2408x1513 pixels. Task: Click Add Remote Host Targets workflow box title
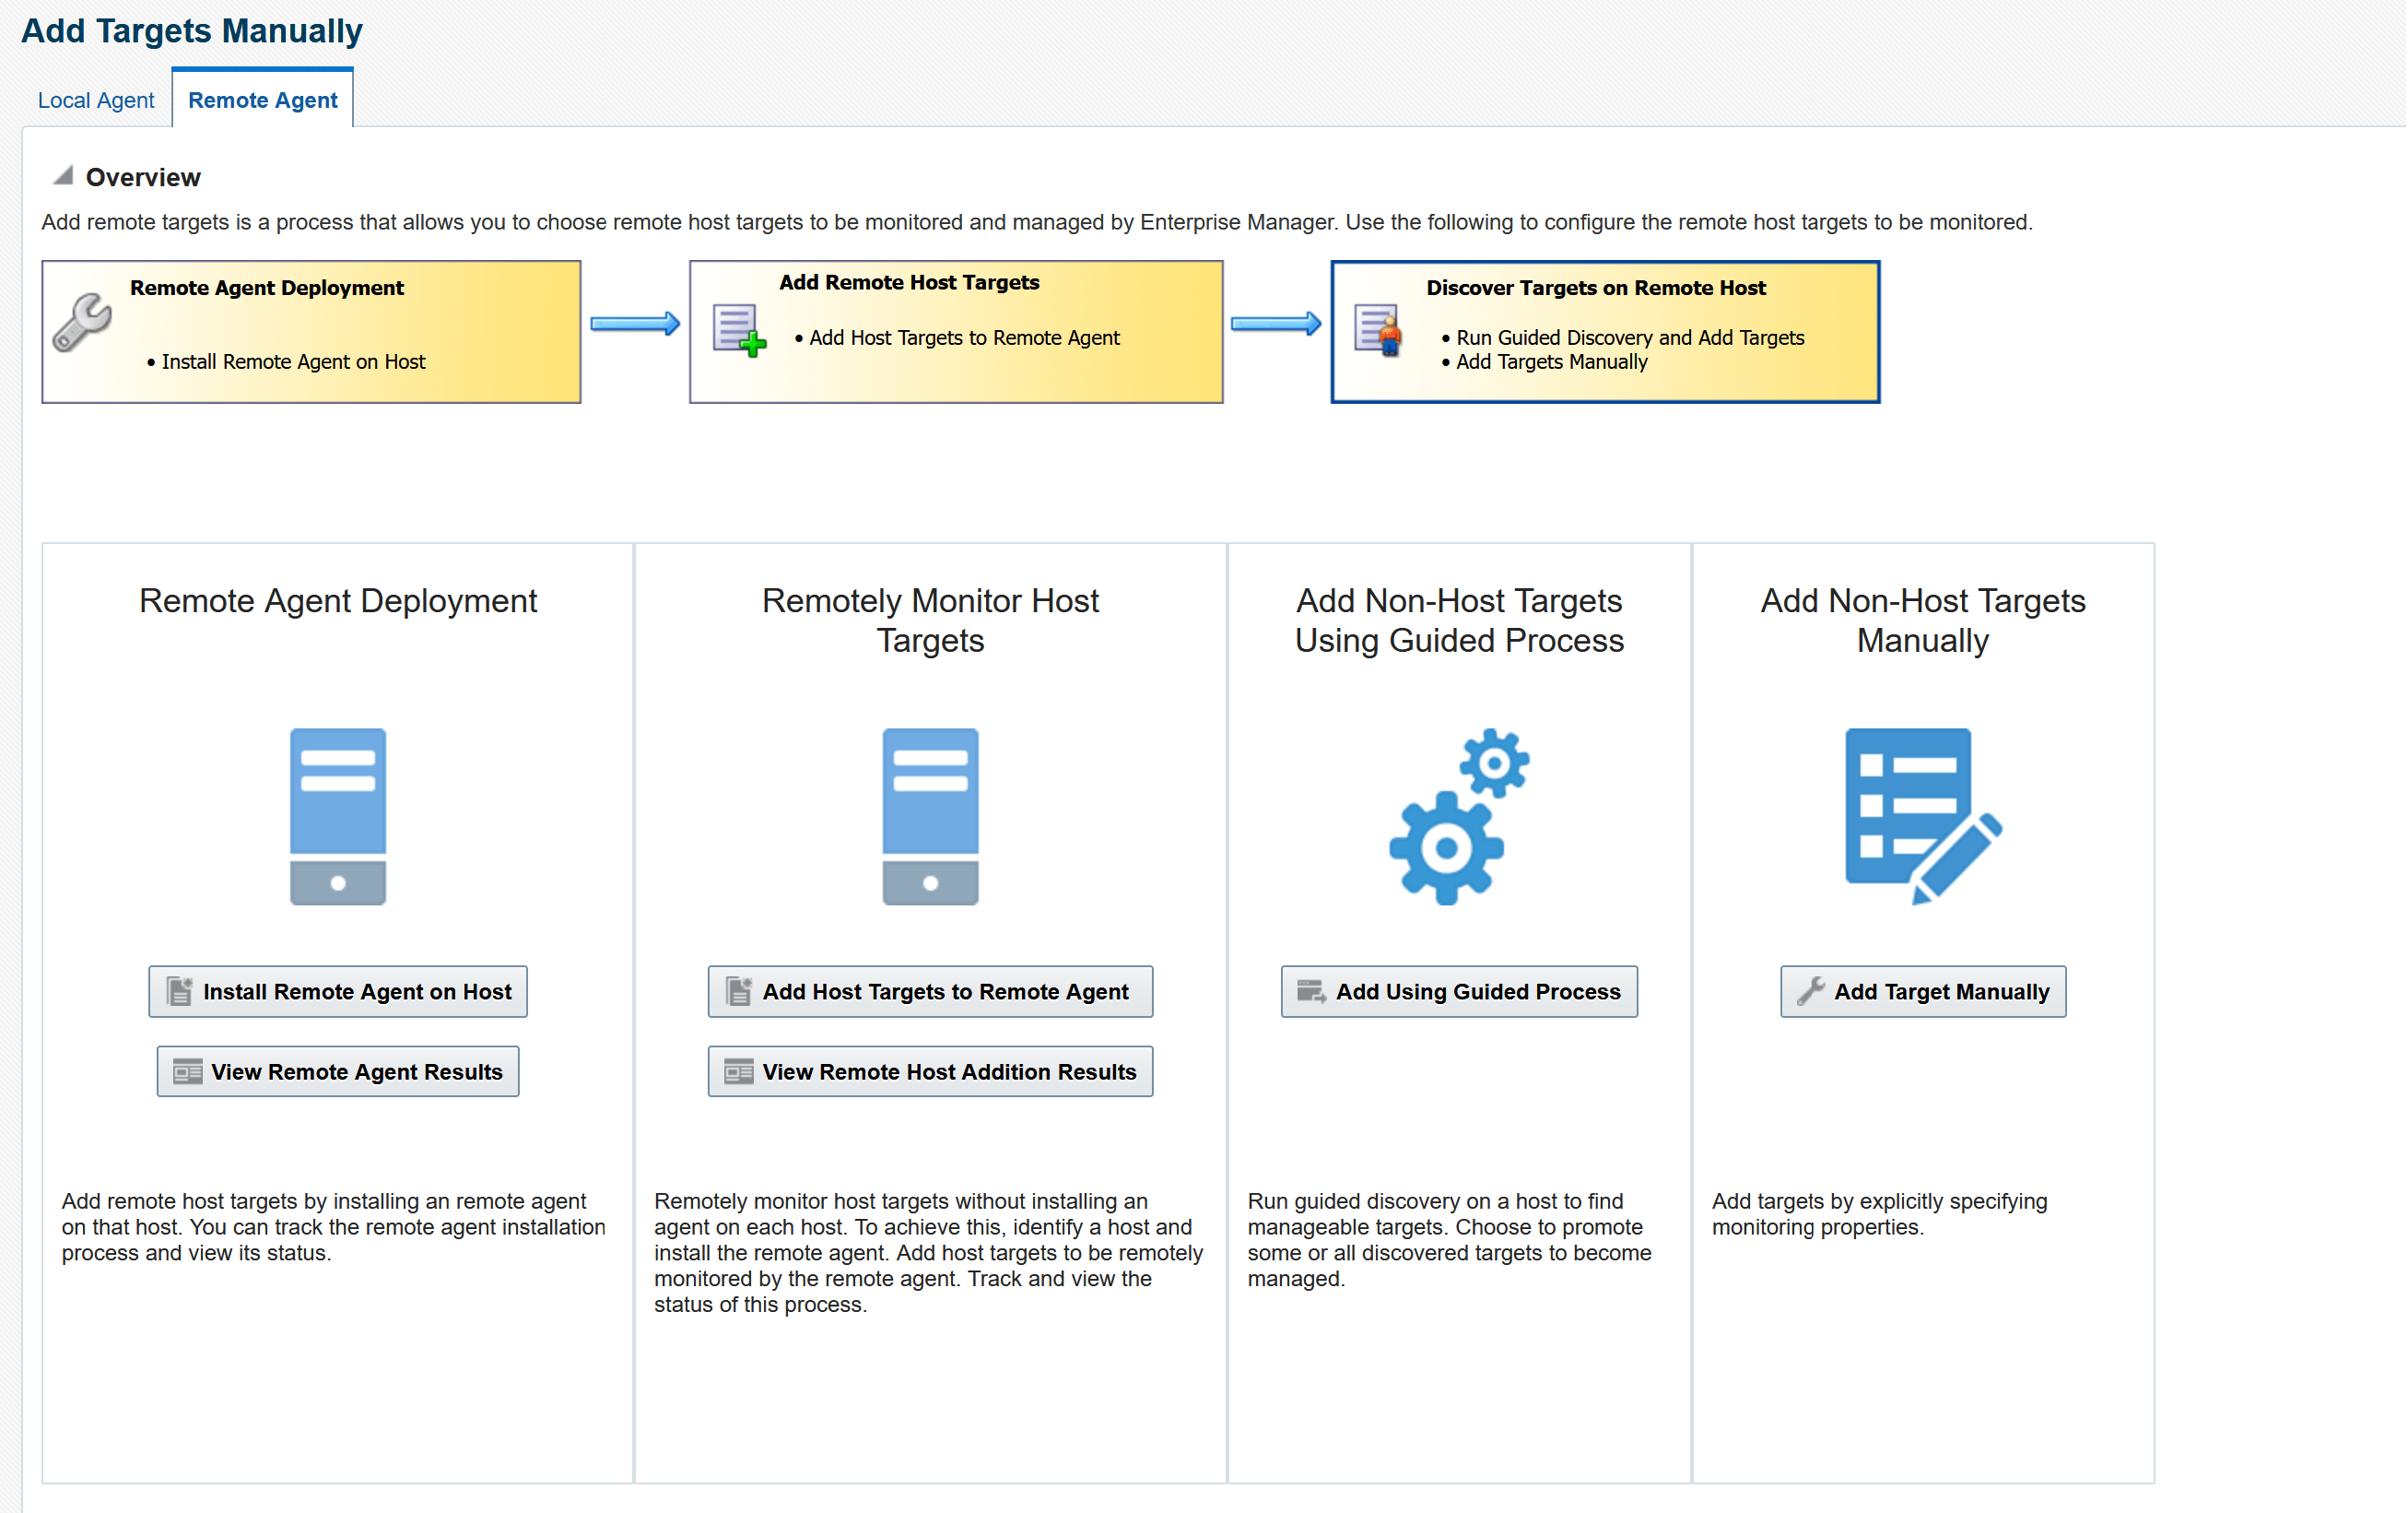coord(909,282)
